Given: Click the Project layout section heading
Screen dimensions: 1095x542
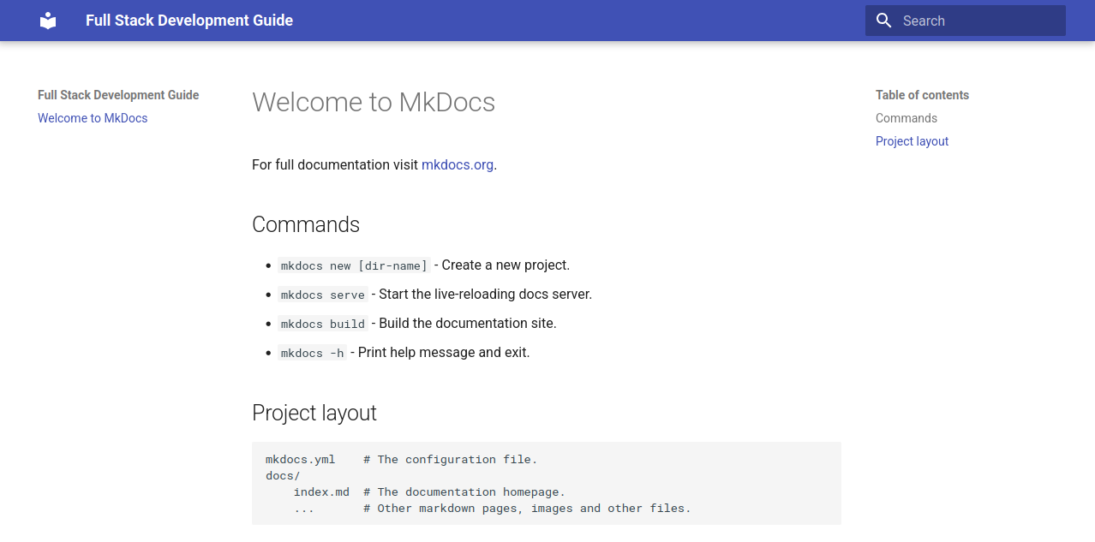Looking at the screenshot, I should (314, 413).
